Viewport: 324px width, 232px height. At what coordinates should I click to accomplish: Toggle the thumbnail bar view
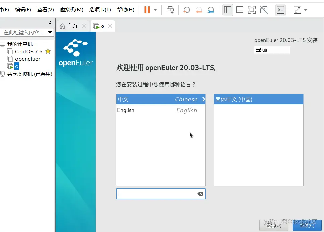[x=240, y=10]
